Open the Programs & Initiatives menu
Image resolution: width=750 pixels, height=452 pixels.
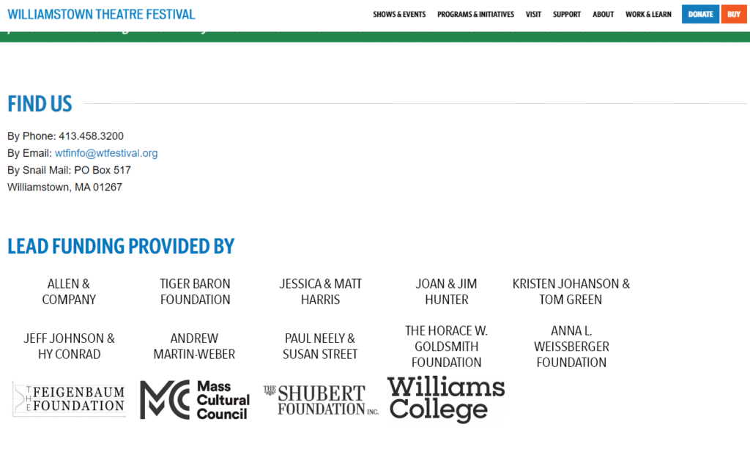[x=475, y=15]
